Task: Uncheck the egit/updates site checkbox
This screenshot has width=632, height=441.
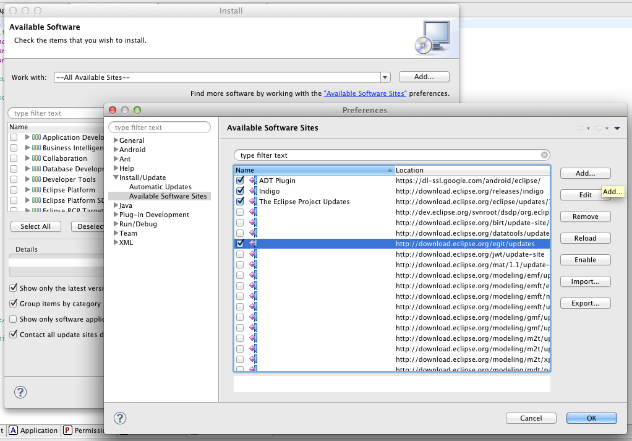Action: click(240, 244)
